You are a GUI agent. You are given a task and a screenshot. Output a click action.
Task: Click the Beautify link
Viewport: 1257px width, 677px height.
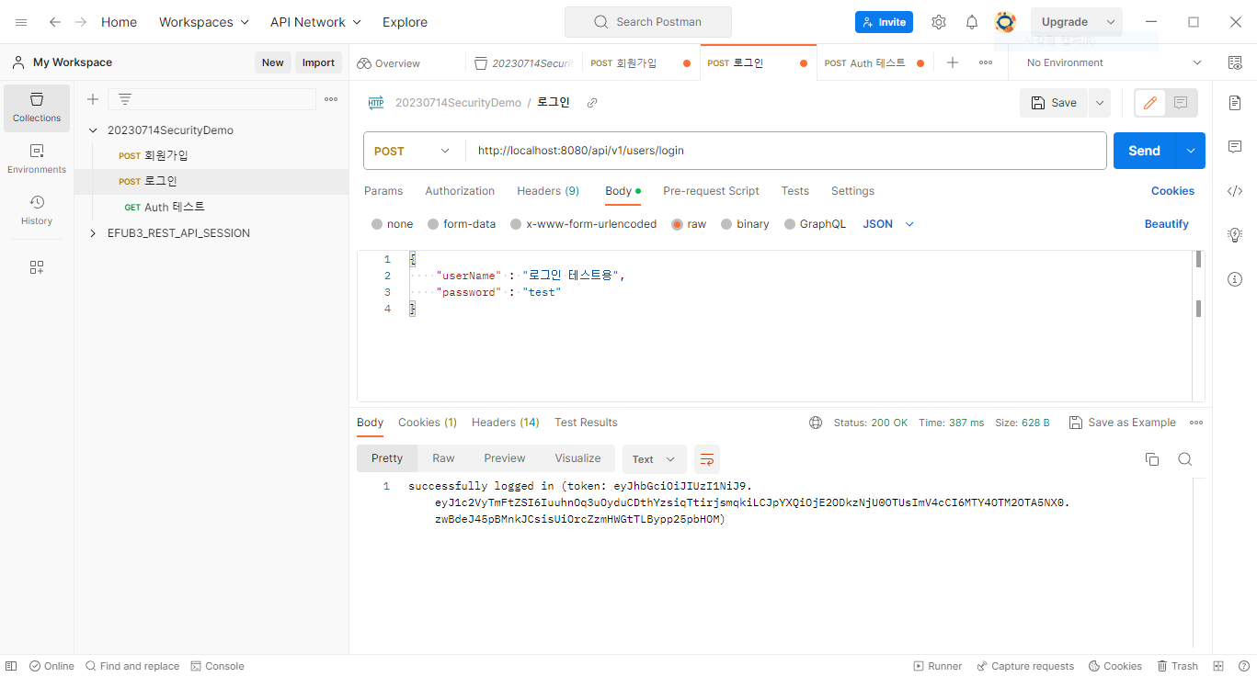(x=1166, y=224)
